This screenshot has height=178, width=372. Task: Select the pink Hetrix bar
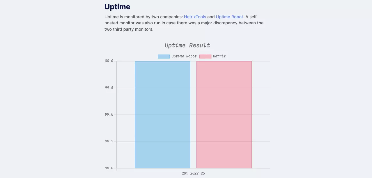(x=224, y=115)
